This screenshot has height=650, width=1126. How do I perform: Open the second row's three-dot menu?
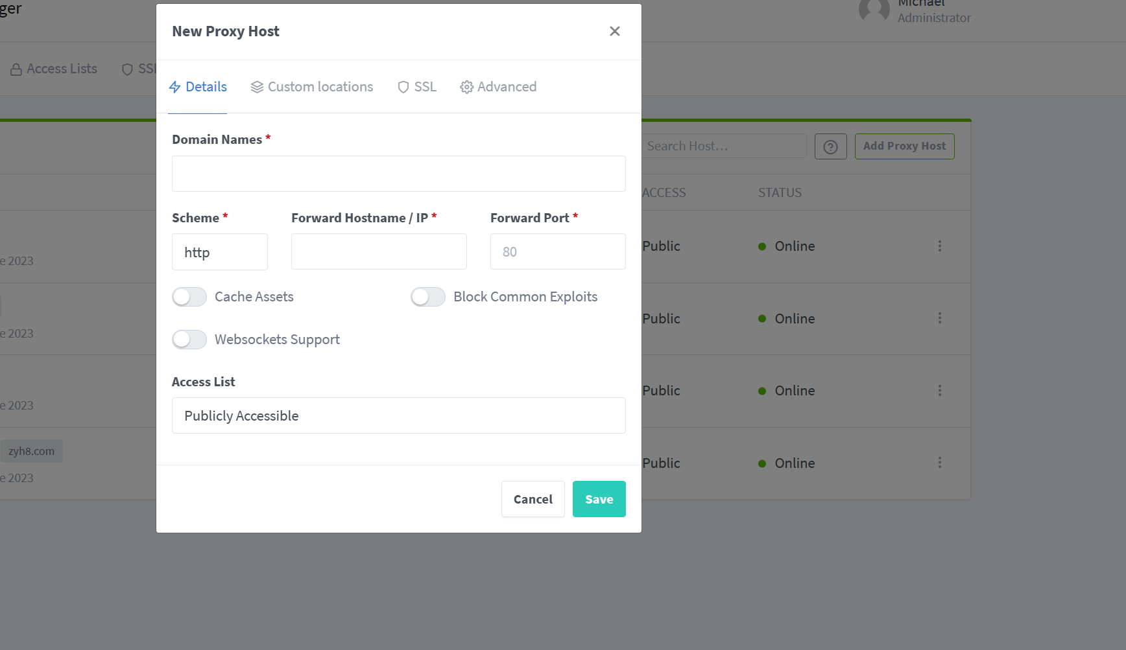pyautogui.click(x=939, y=318)
